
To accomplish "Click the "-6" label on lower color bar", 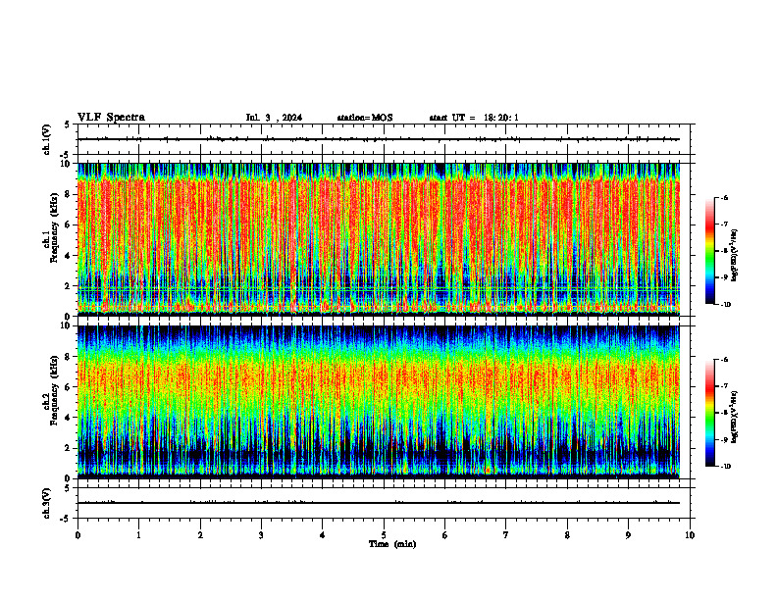I will [724, 360].
